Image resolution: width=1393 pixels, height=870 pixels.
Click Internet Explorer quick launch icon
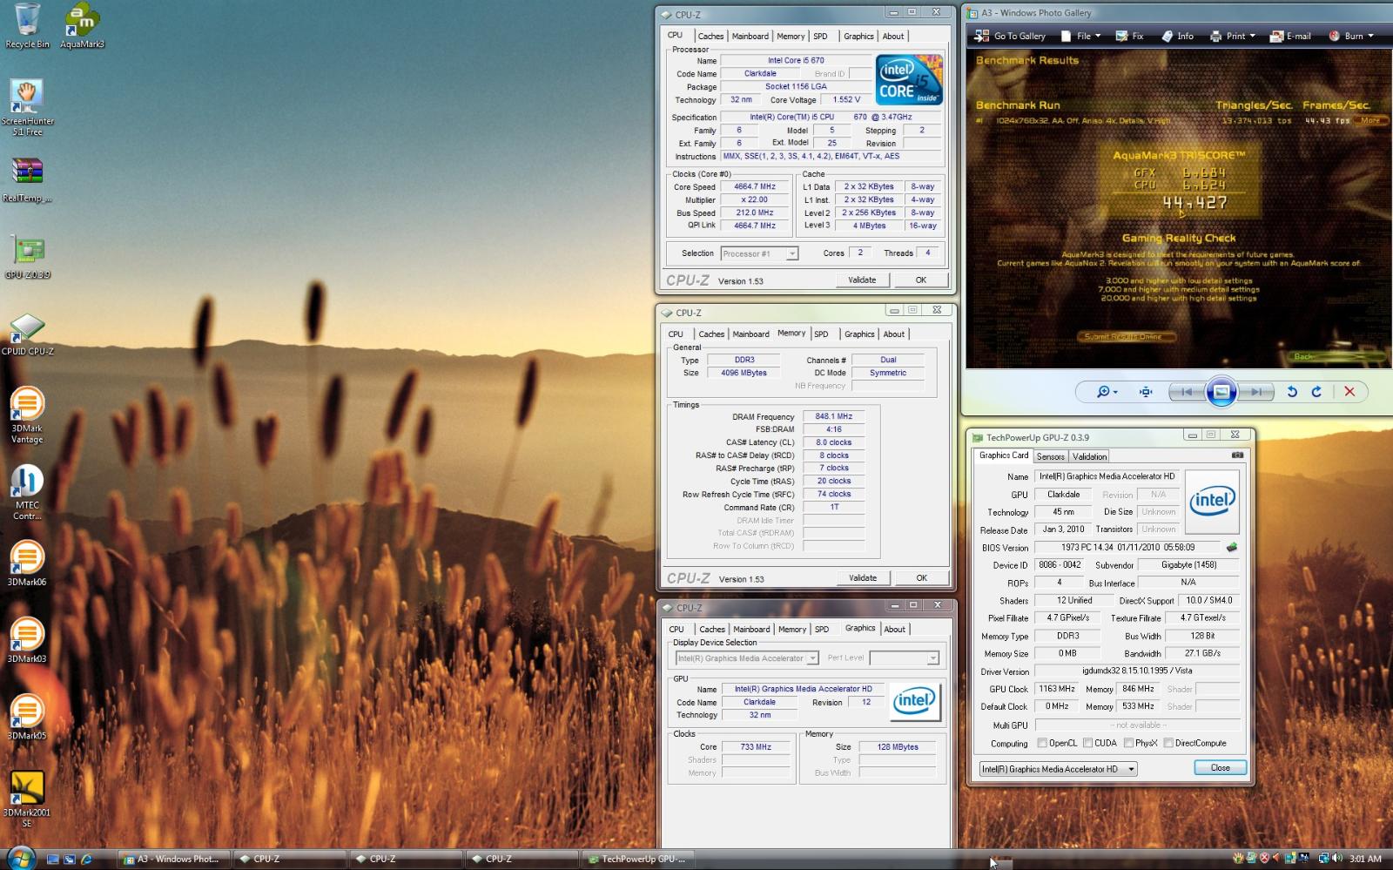(86, 859)
